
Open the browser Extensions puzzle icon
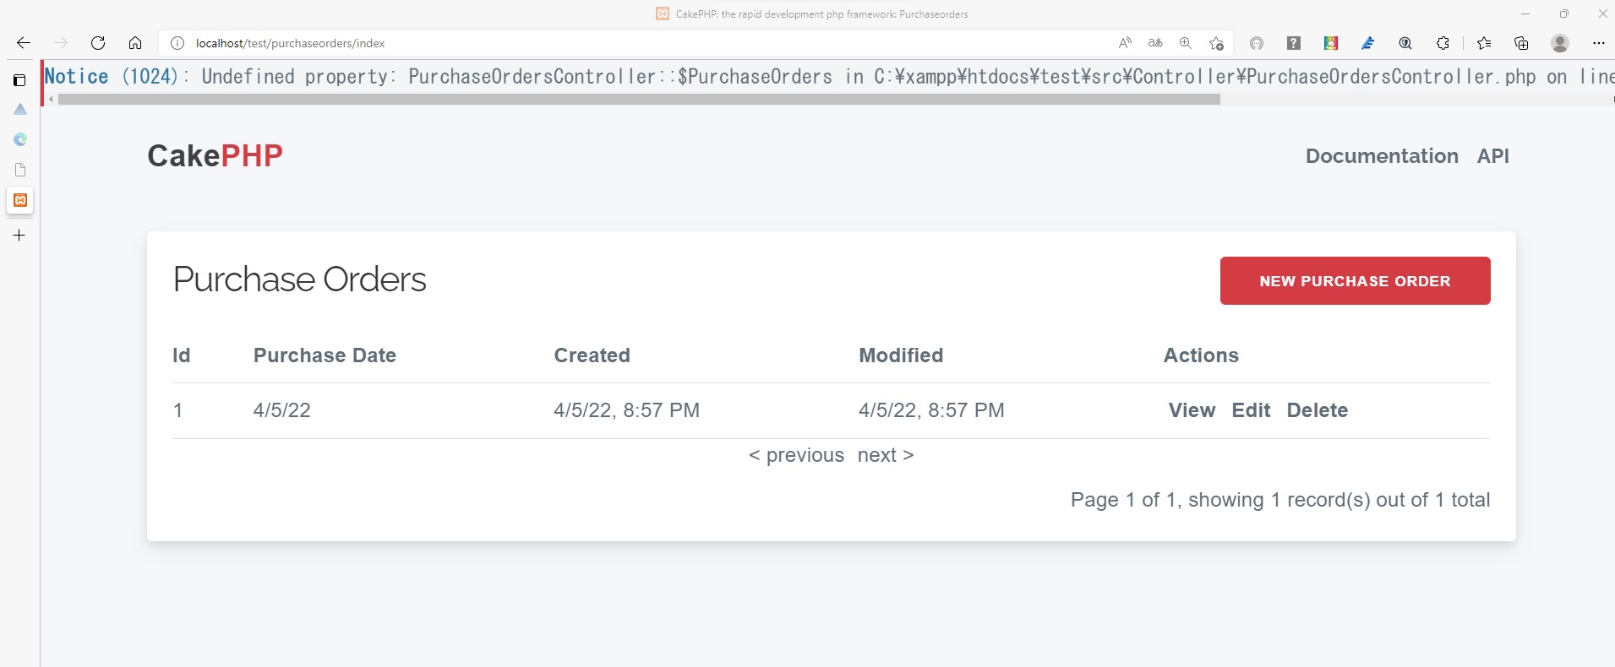pos(1443,43)
